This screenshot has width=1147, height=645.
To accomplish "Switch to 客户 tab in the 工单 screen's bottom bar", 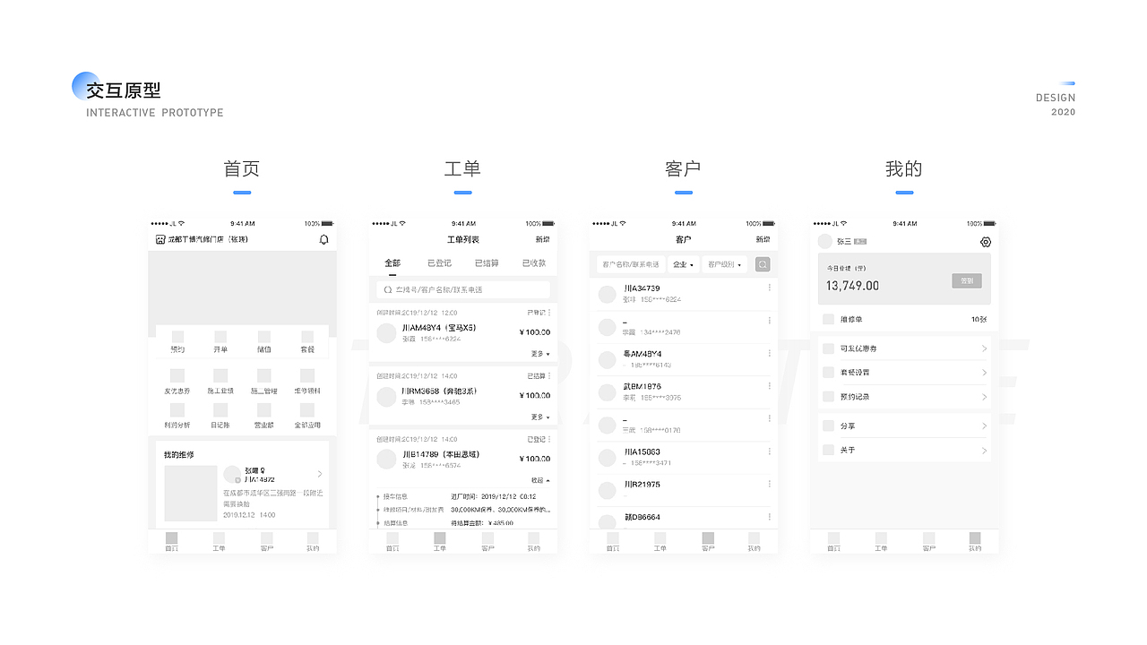I will (487, 541).
